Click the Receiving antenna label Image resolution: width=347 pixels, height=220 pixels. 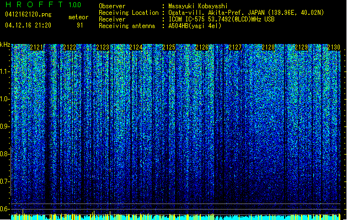tap(127, 26)
